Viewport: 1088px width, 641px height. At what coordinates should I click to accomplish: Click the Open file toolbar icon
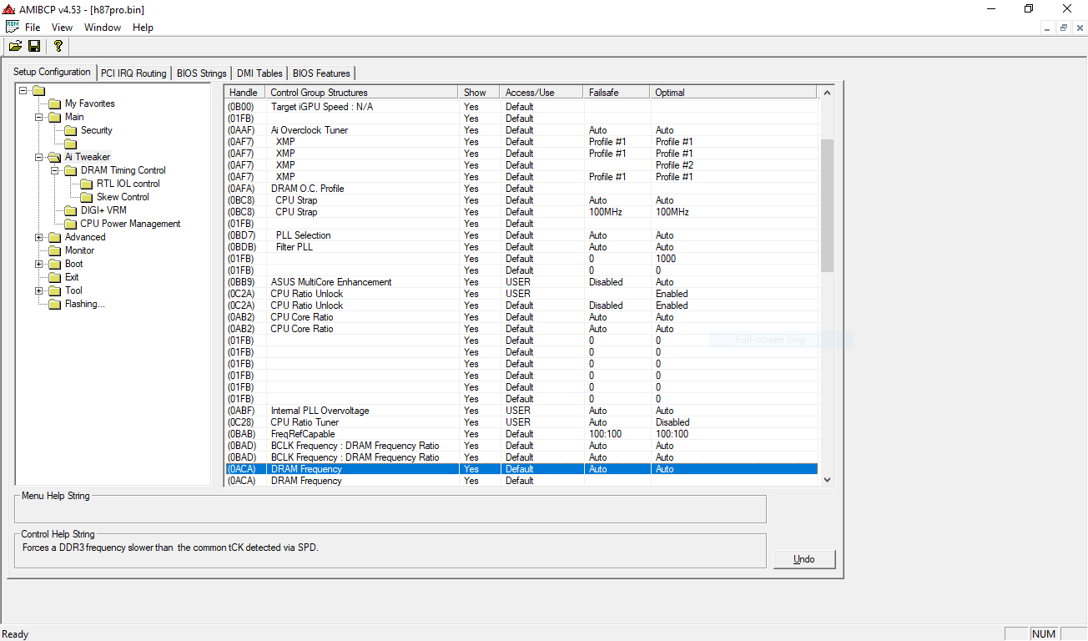[x=15, y=46]
